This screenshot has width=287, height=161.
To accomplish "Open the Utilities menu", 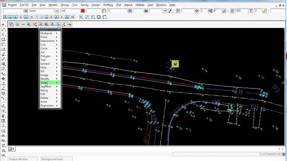I will 140,5.
